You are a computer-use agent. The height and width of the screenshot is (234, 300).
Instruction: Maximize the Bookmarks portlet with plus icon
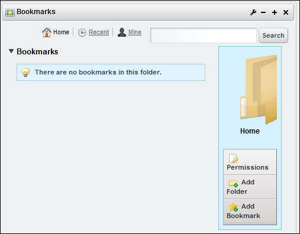(x=275, y=12)
